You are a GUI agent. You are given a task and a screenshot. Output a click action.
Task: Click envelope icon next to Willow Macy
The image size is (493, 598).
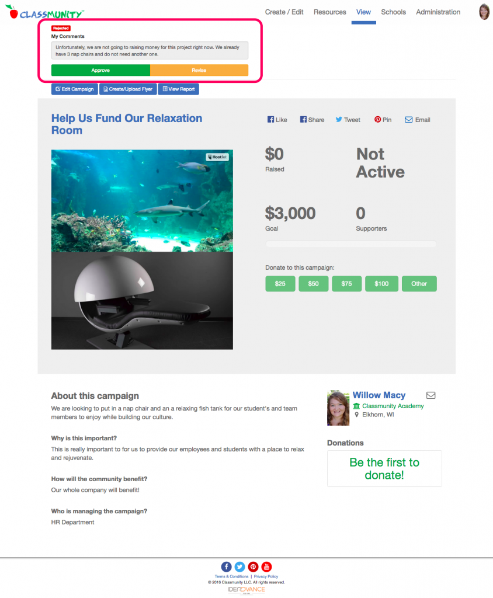[431, 395]
